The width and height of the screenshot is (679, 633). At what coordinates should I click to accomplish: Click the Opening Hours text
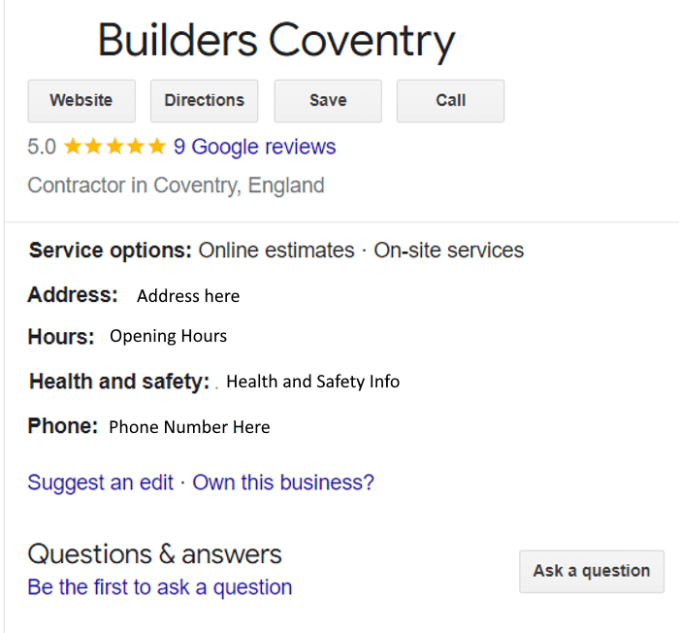pyautogui.click(x=168, y=337)
